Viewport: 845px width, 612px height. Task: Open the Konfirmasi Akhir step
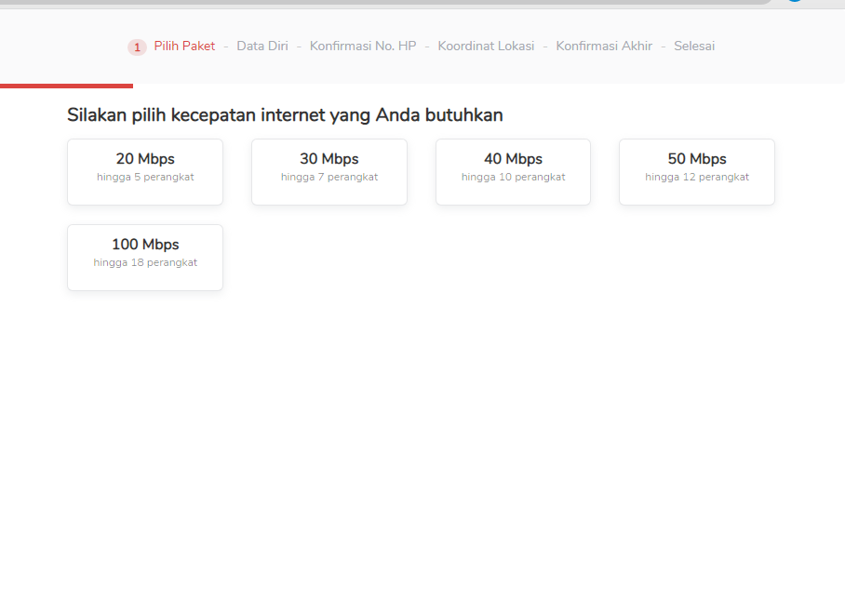pos(604,47)
